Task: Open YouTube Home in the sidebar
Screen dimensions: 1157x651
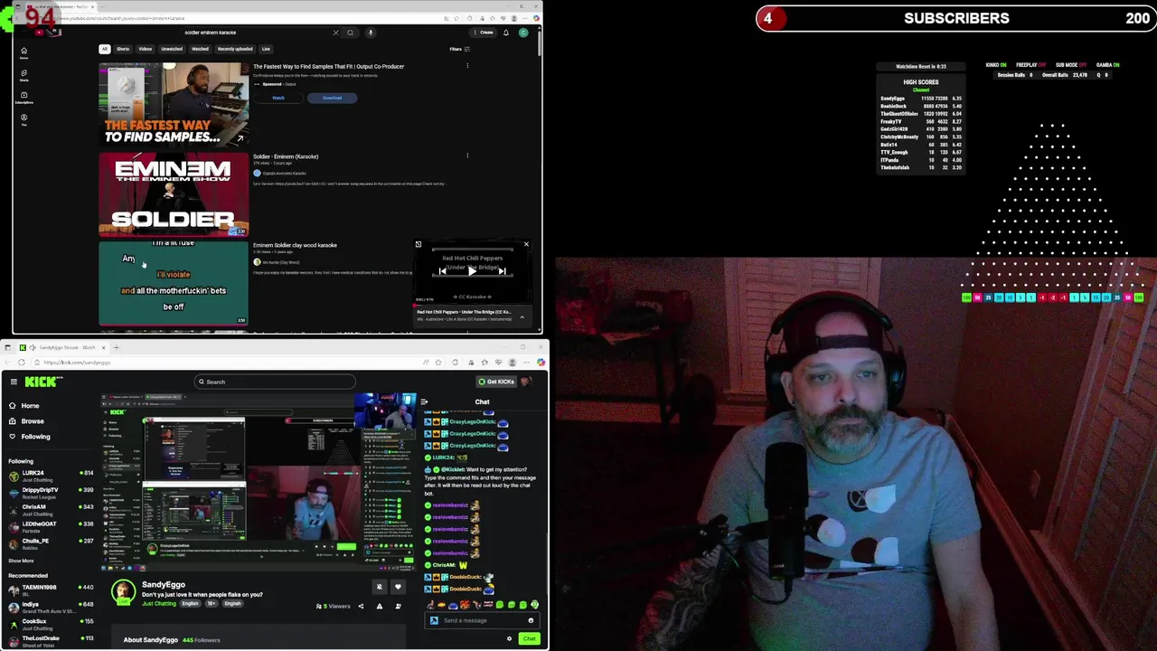Action: coord(24,52)
